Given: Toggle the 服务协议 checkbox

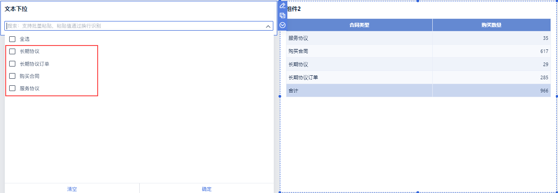Looking at the screenshot, I should coord(12,88).
